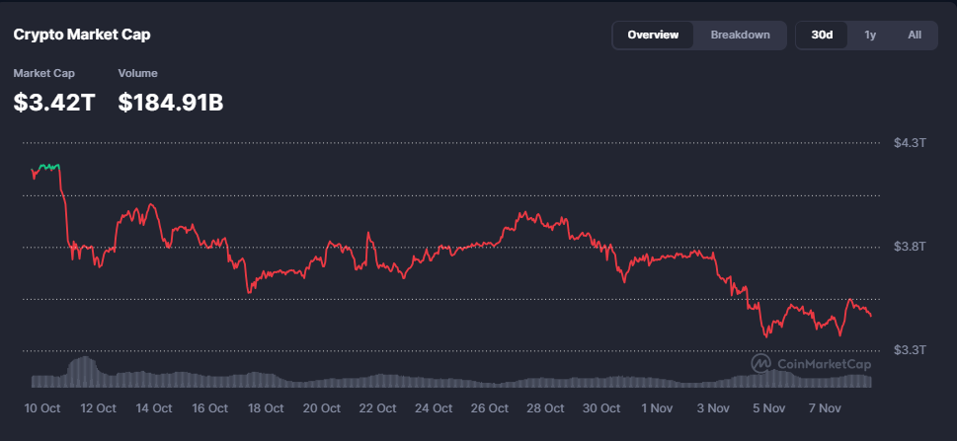Show All time range data
Image resolution: width=957 pixels, height=441 pixels.
point(915,36)
